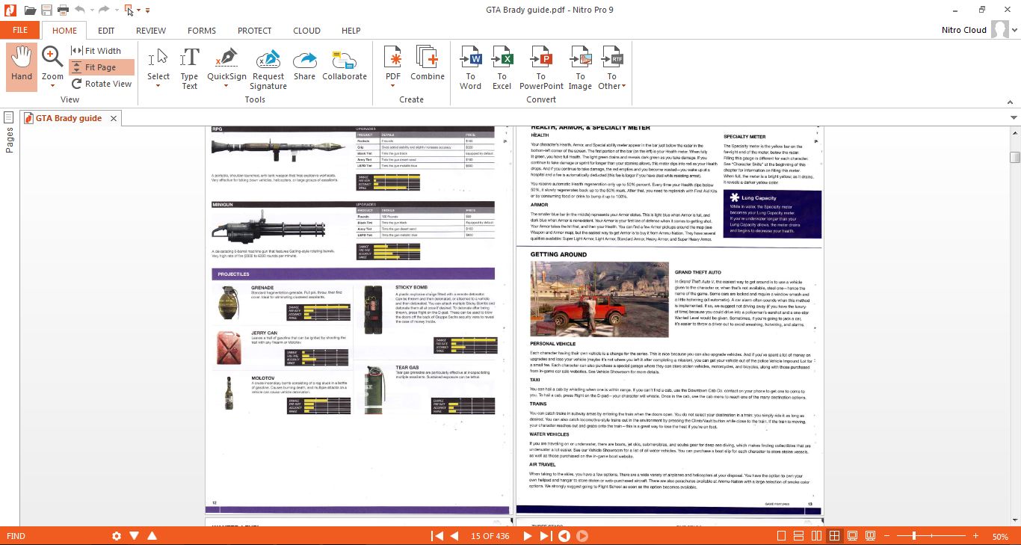The width and height of the screenshot is (1021, 545).
Task: Open the To Other conversion dropdown
Action: (x=611, y=68)
